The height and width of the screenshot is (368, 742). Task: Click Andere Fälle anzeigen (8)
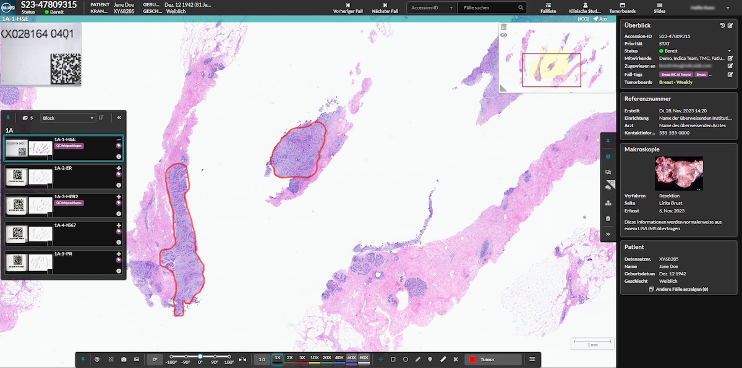click(x=678, y=289)
